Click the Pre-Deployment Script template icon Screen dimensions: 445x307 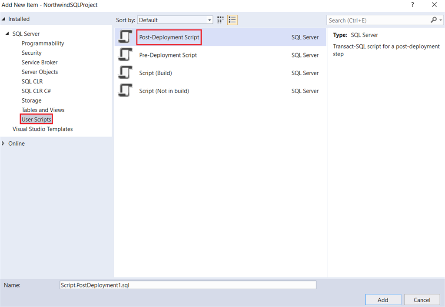coord(125,55)
